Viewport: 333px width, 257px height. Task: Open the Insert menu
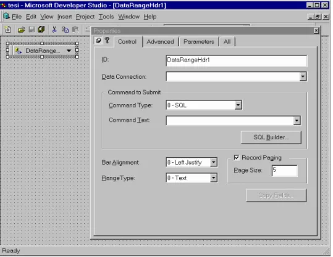point(64,17)
